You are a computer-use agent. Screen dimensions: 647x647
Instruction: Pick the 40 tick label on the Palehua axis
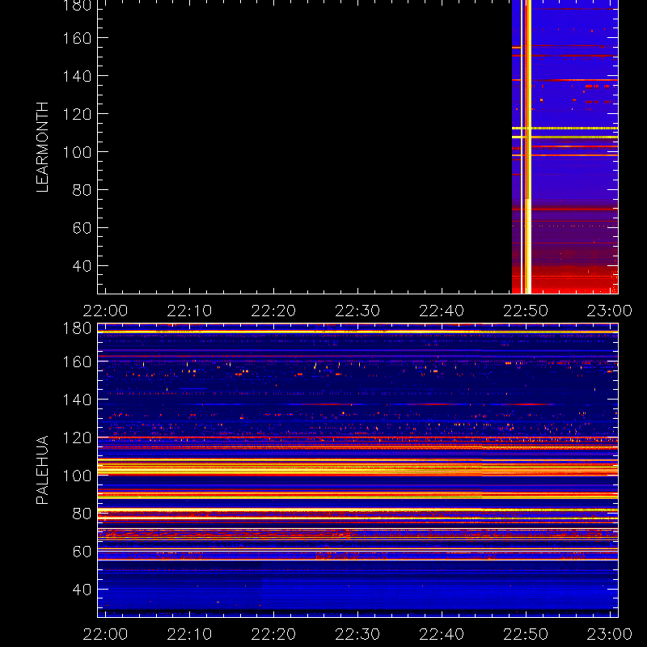82,590
